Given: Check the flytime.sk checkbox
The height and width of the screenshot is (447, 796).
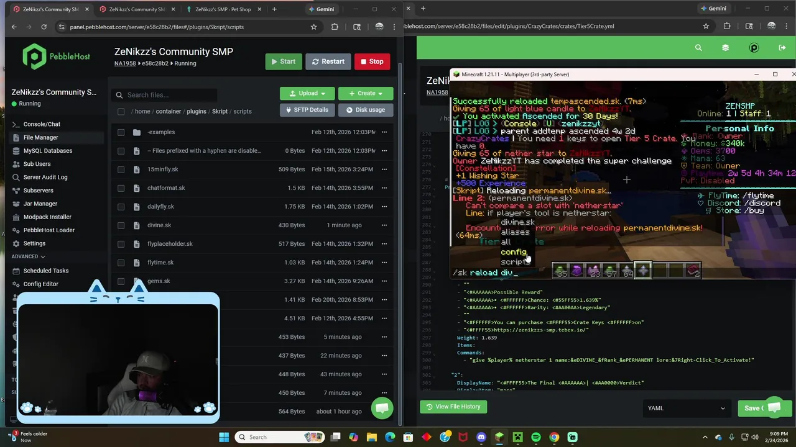Looking at the screenshot, I should coord(121,263).
